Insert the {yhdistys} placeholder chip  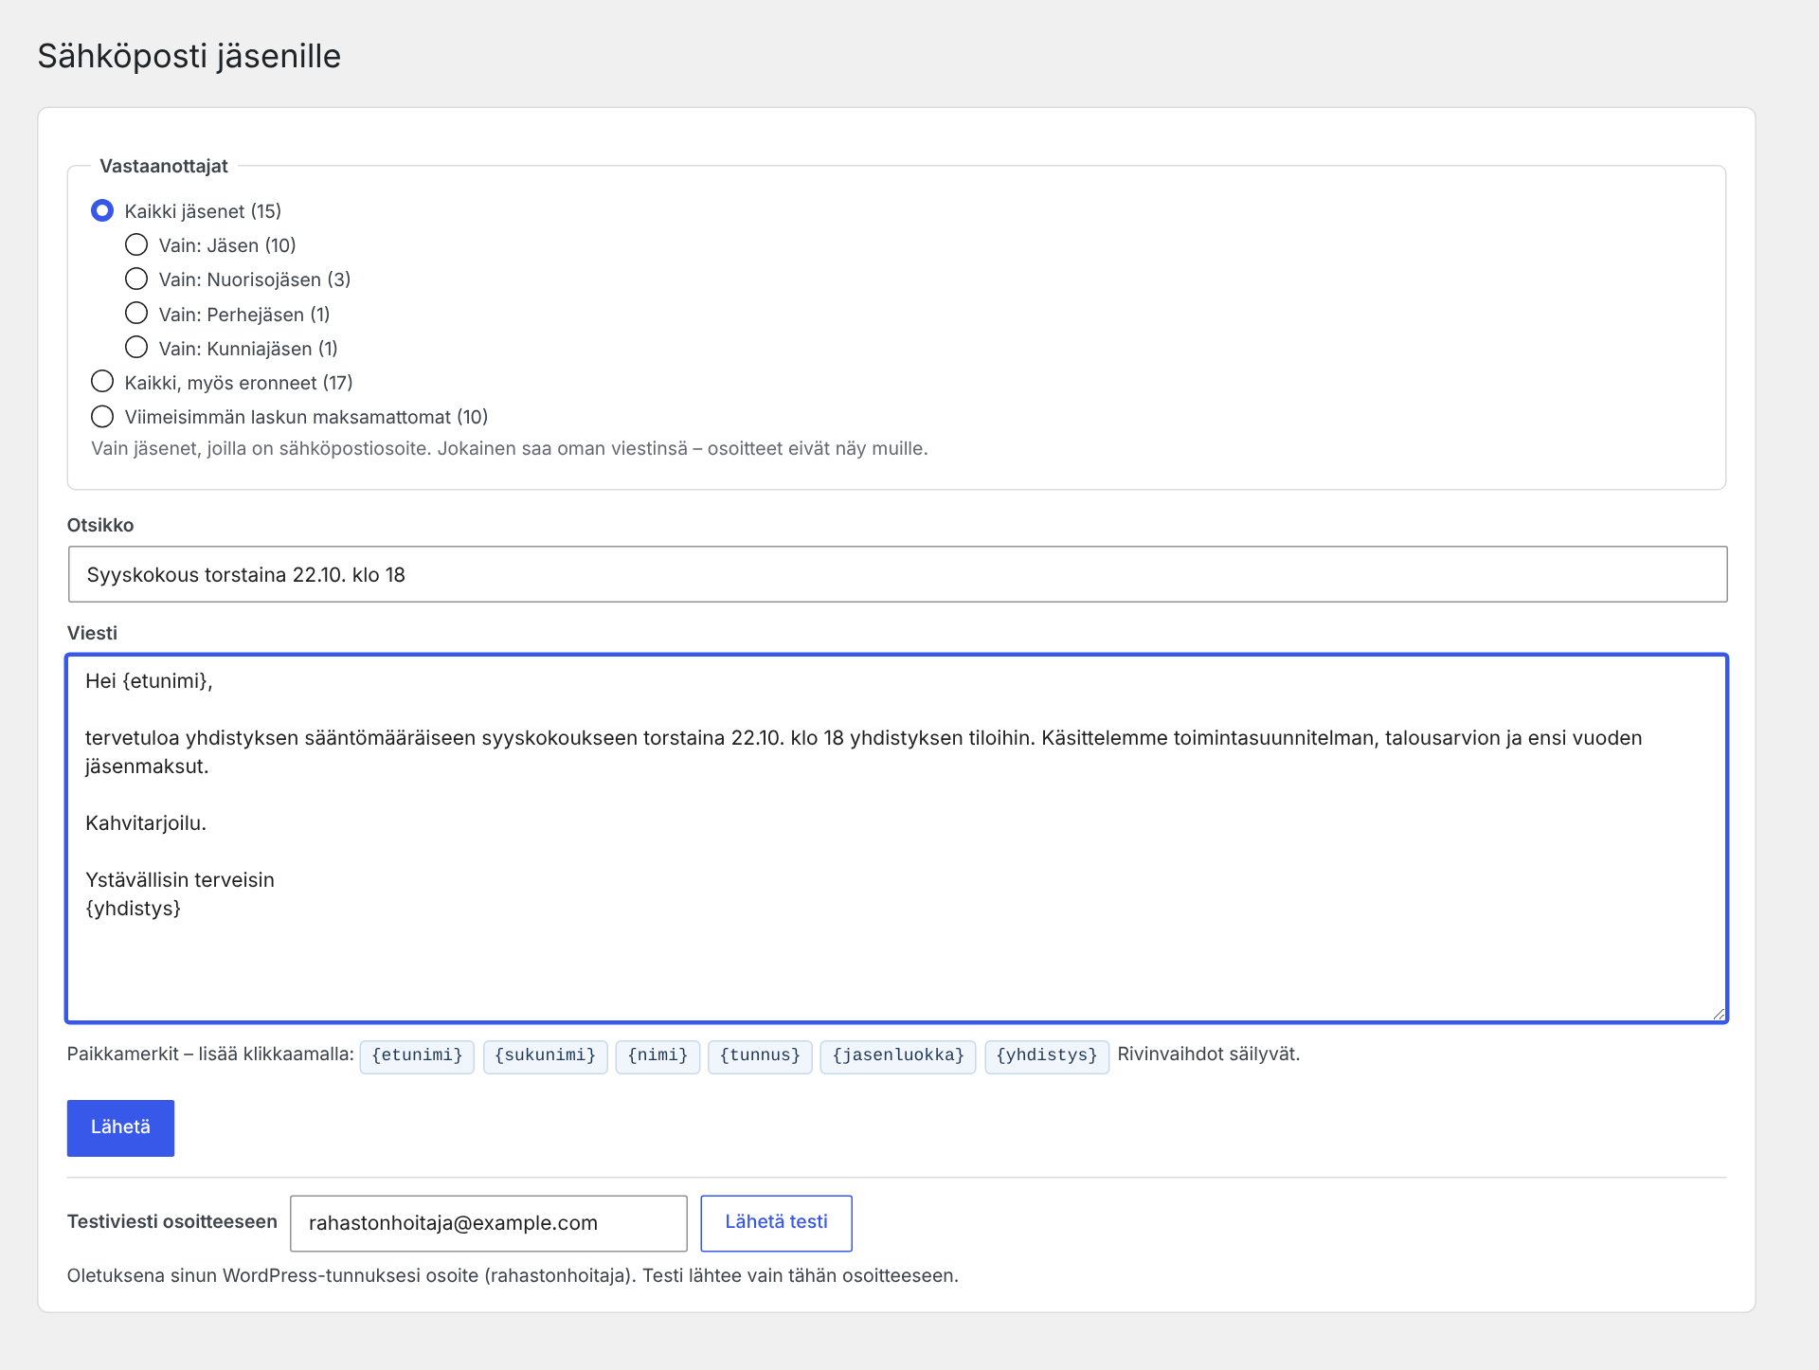point(1047,1055)
